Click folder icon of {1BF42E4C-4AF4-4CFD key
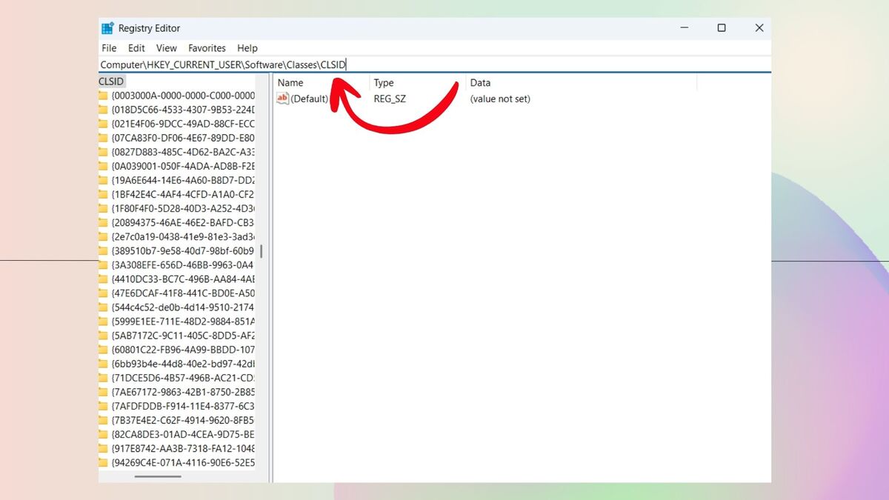This screenshot has height=500, width=889. click(x=104, y=194)
